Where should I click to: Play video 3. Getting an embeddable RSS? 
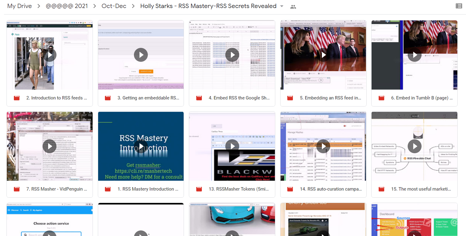(141, 55)
